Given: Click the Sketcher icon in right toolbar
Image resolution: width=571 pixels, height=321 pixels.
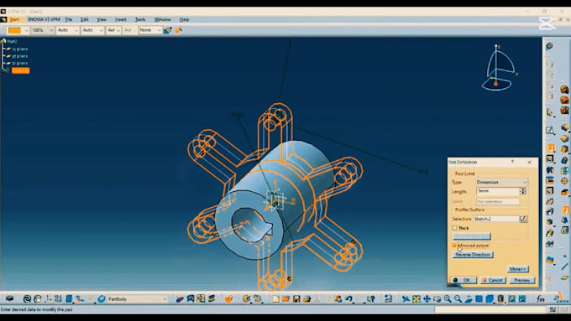Looking at the screenshot, I should [x=550, y=130].
